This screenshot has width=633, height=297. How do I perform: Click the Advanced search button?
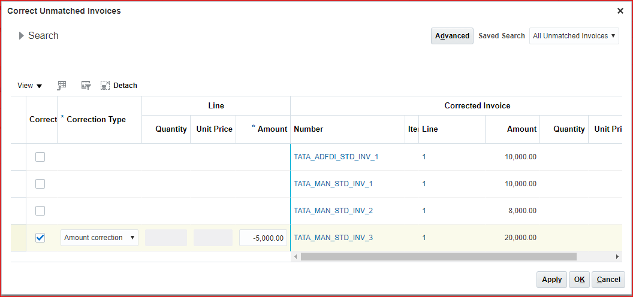tap(452, 36)
